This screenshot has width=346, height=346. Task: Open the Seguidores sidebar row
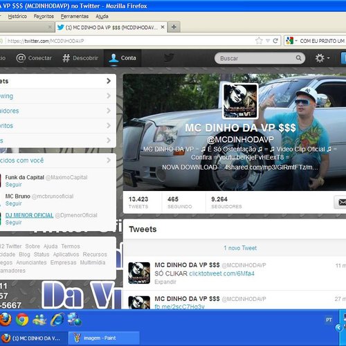pyautogui.click(x=57, y=111)
